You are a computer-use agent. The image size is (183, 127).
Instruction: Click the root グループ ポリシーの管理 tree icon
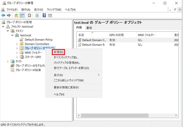pos(4,22)
